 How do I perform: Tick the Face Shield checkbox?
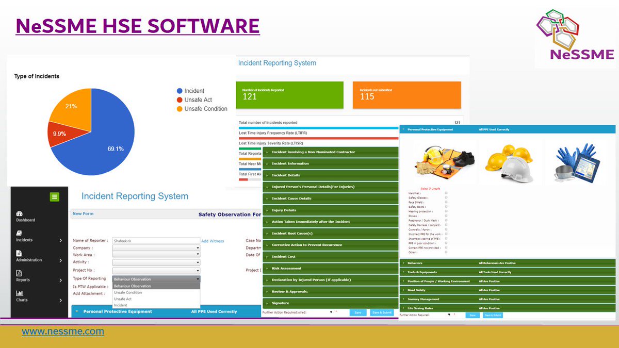pos(446,203)
